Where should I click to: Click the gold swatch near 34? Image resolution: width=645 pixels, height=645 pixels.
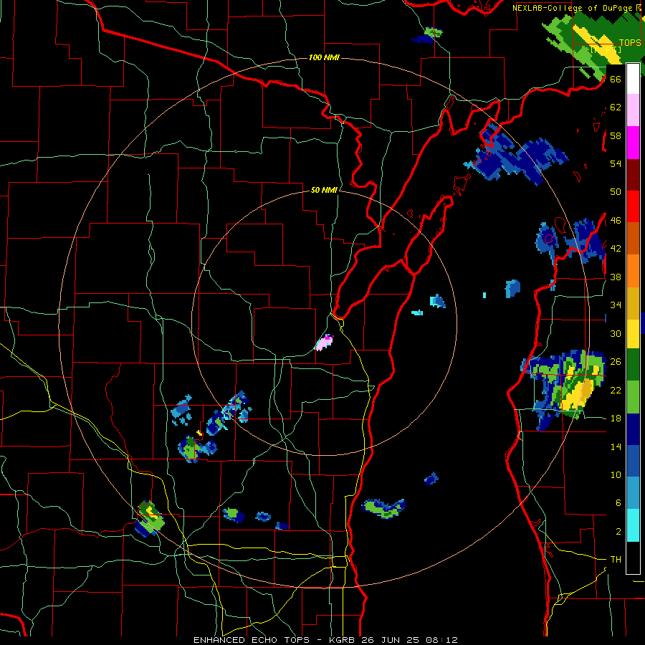tap(633, 302)
